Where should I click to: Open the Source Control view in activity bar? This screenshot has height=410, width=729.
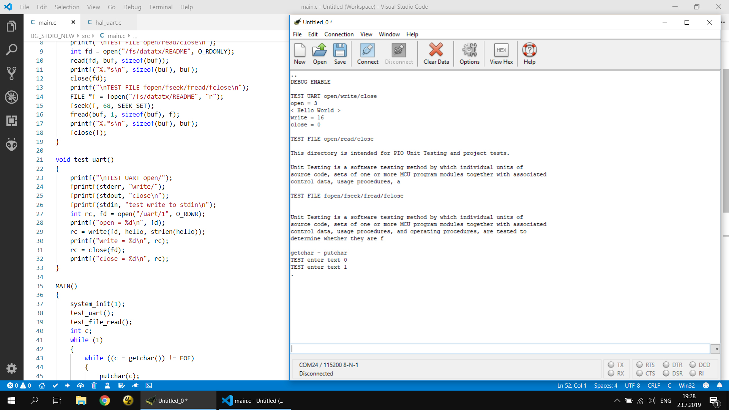click(x=11, y=73)
